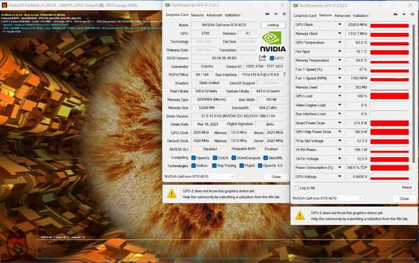Click the Driver Version field value
The image size is (419, 263).
238,116
